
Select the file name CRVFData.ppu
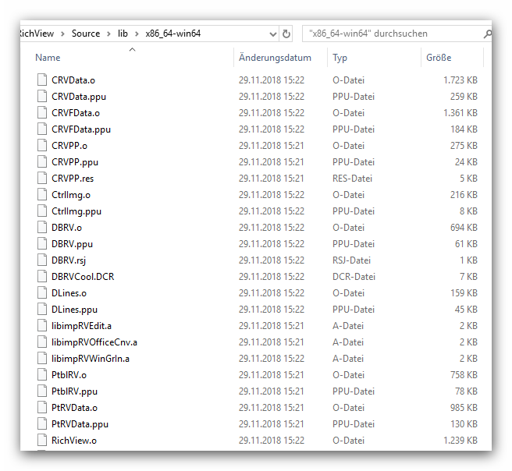(x=81, y=129)
